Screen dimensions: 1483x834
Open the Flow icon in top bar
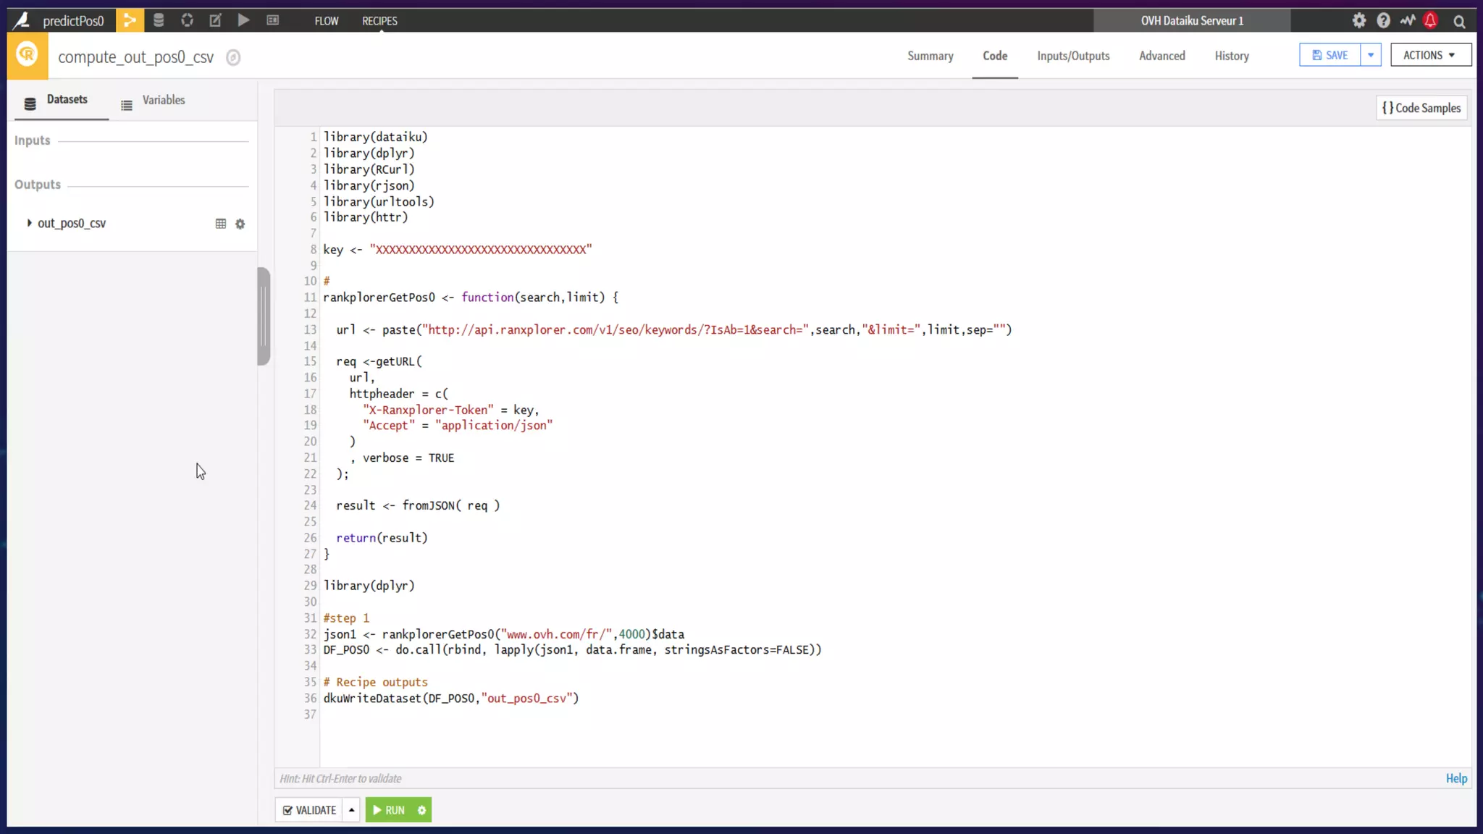[130, 20]
